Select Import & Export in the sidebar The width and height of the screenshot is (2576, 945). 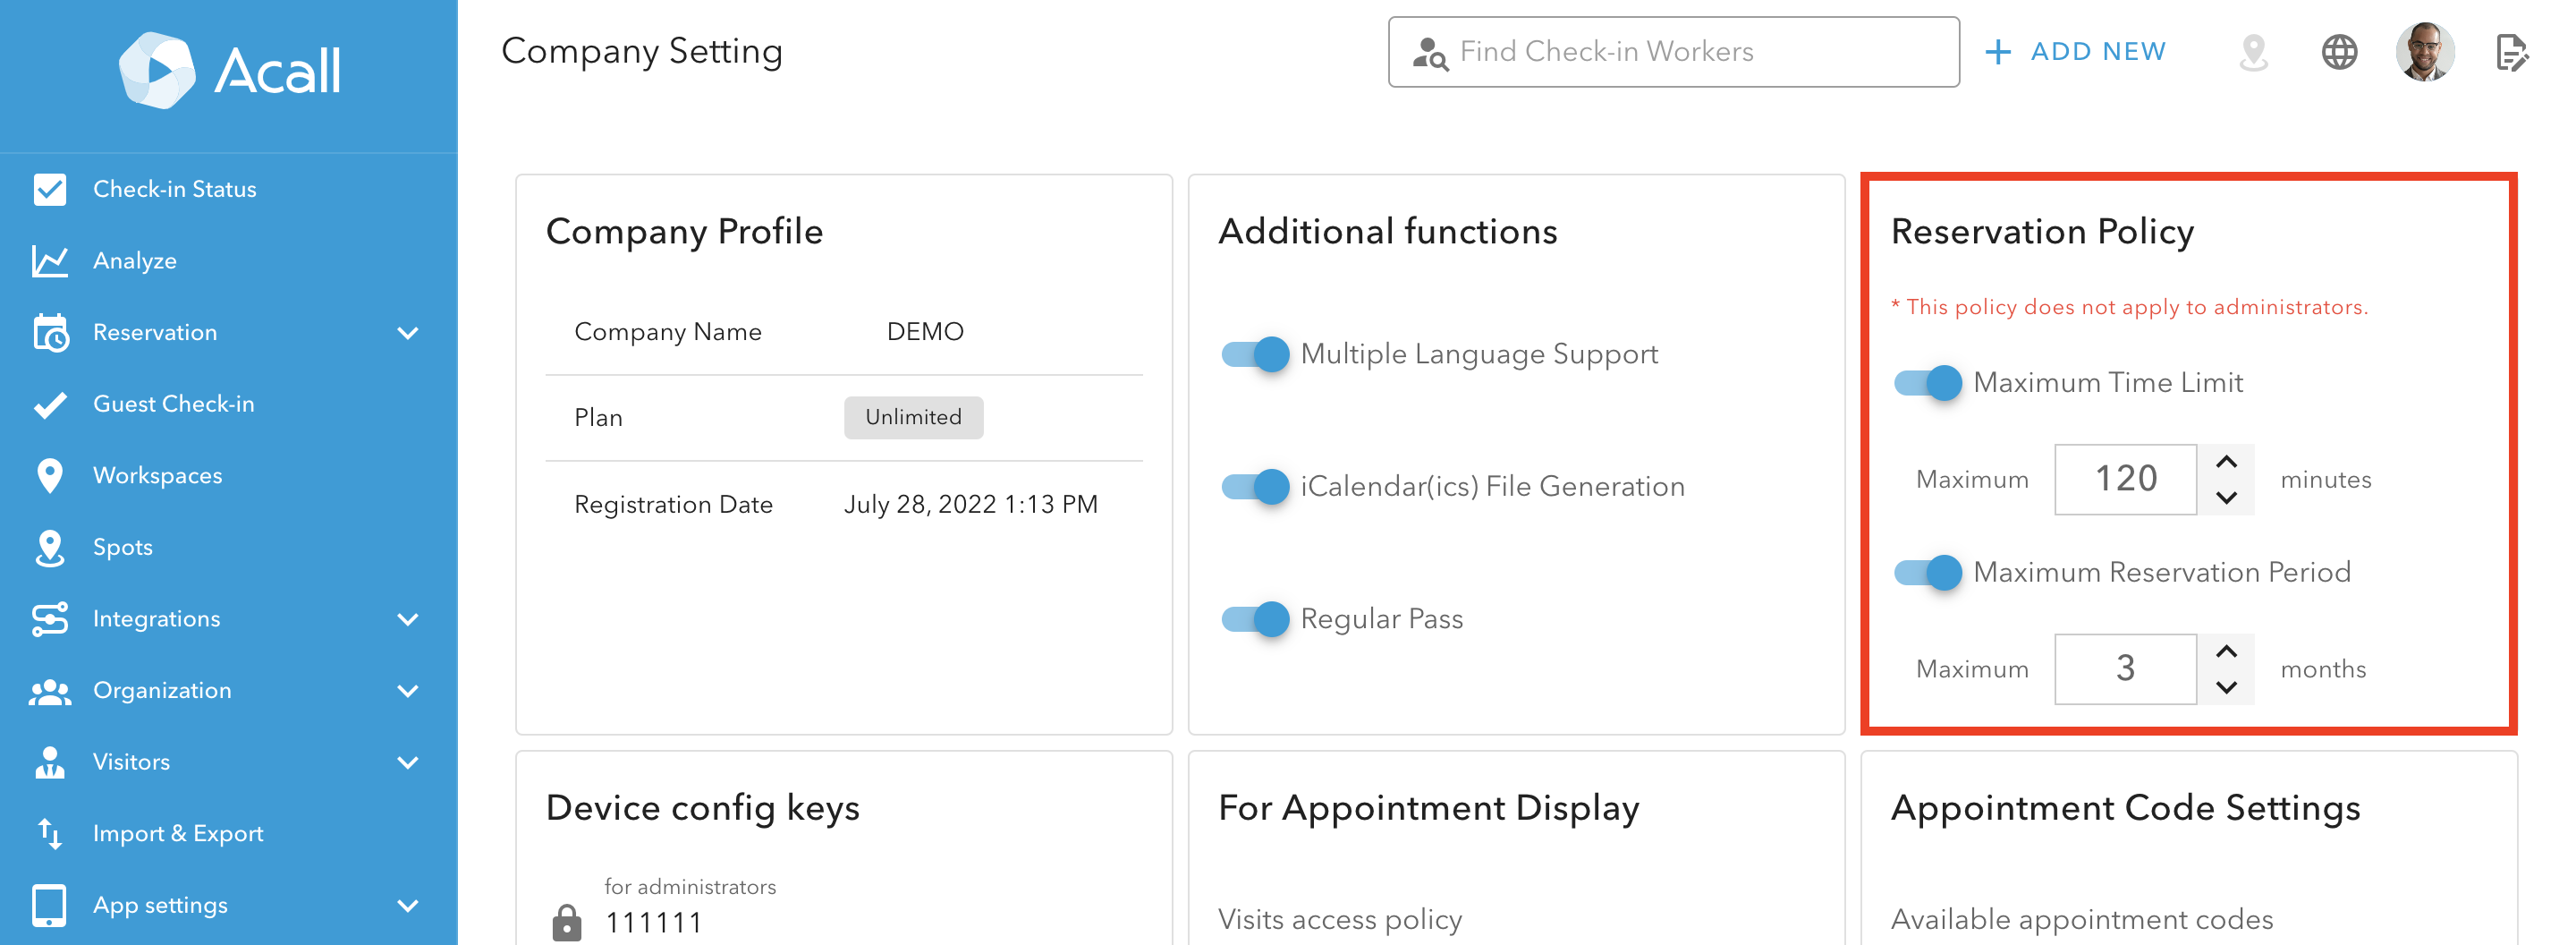click(x=177, y=833)
